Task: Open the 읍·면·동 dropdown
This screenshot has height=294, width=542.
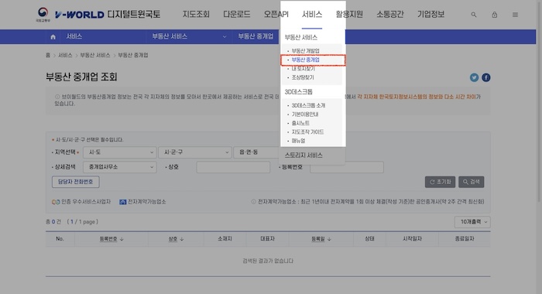Action: pyautogui.click(x=256, y=152)
